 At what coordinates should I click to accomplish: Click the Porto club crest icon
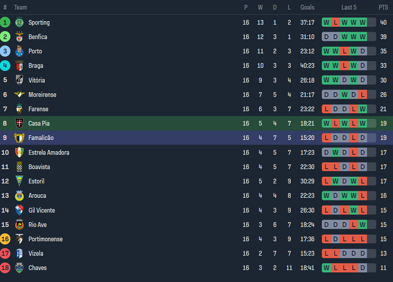(20, 51)
